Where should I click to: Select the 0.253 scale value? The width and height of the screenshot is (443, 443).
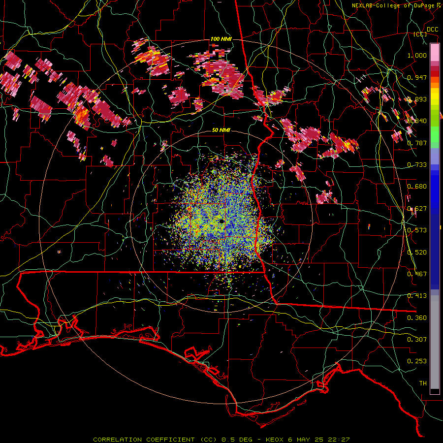coord(417,361)
